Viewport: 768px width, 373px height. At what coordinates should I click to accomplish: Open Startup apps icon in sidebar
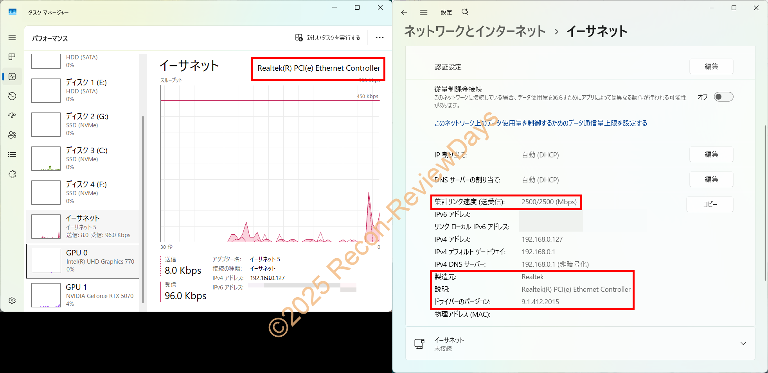pos(12,116)
